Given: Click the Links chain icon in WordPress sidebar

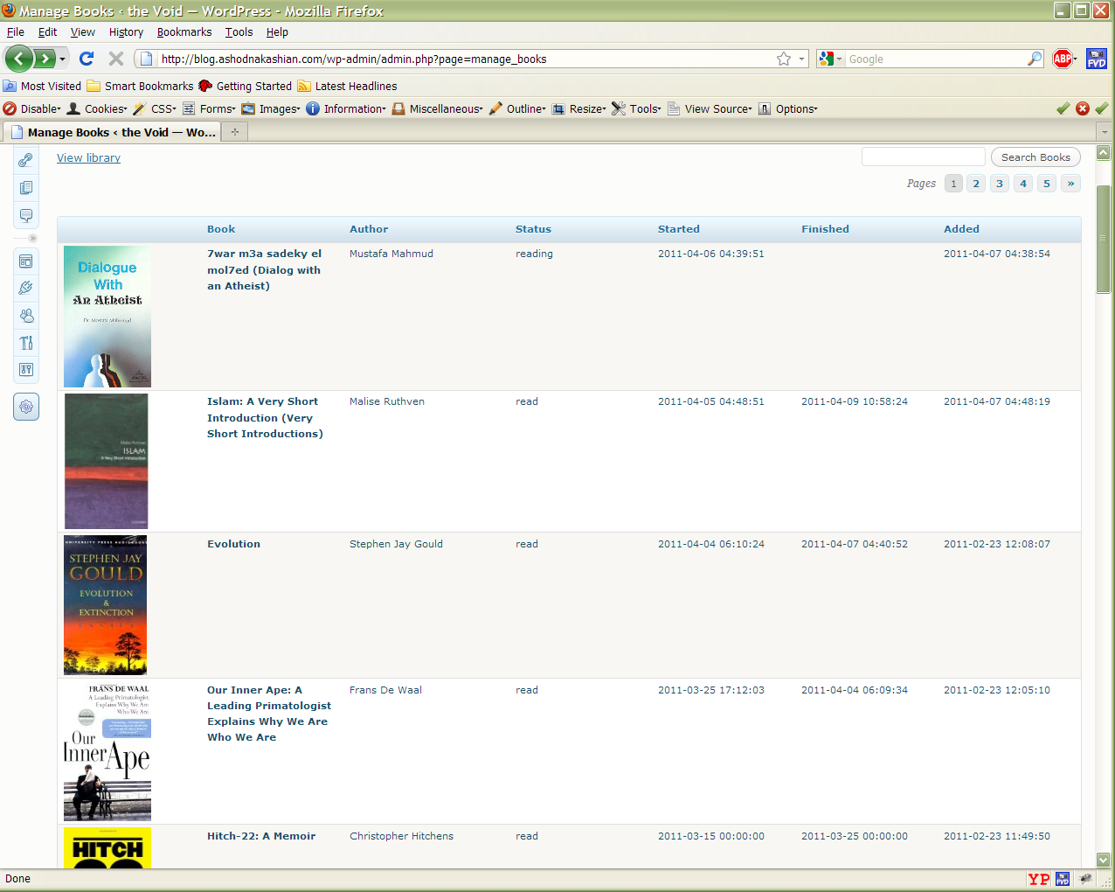Looking at the screenshot, I should [x=26, y=160].
